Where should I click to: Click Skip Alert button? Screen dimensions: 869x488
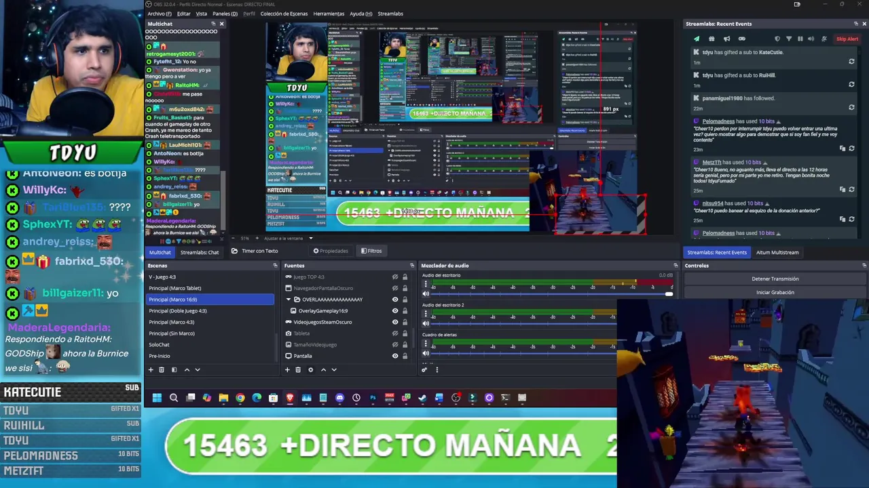point(847,39)
